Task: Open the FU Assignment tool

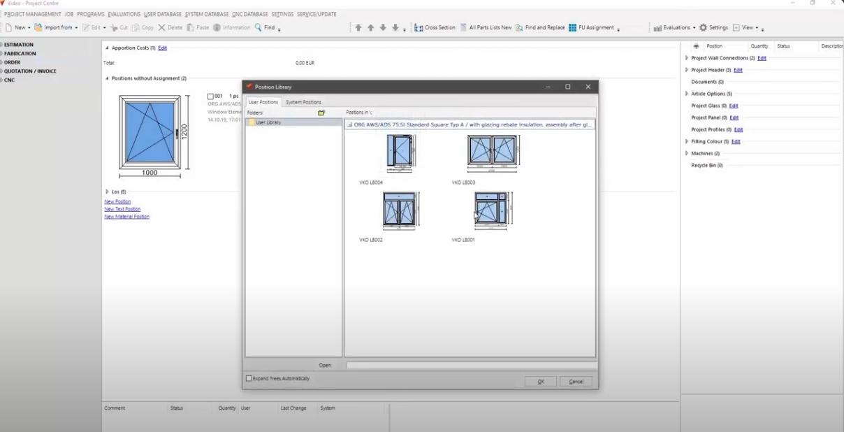Action: (593, 27)
